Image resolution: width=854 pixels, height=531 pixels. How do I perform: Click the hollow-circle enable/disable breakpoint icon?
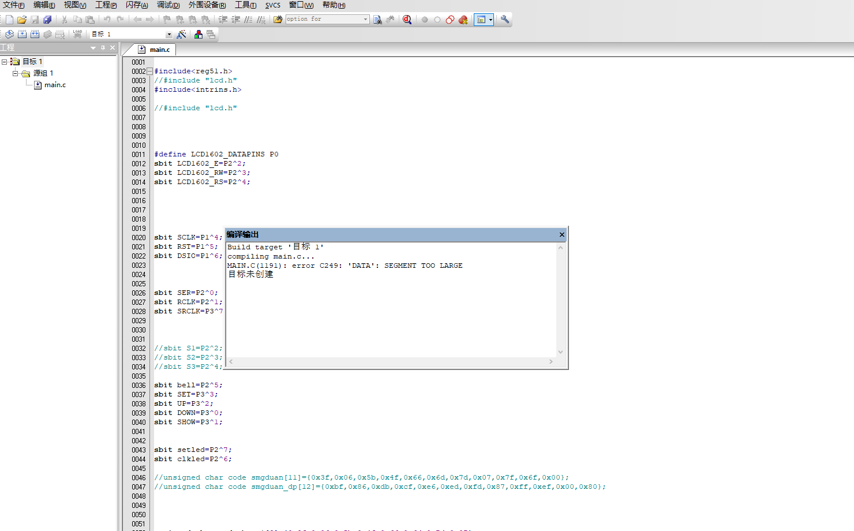tap(437, 20)
